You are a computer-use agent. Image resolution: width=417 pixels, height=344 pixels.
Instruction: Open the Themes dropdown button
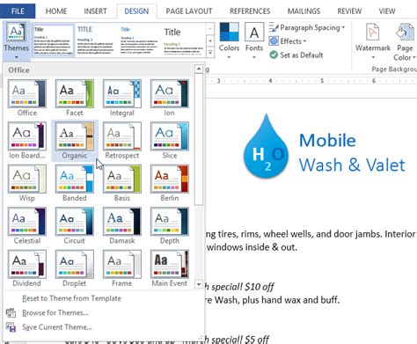point(16,41)
